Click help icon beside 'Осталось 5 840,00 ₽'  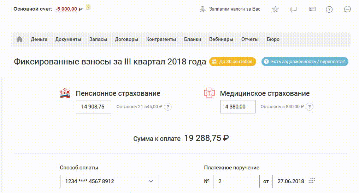(310, 107)
